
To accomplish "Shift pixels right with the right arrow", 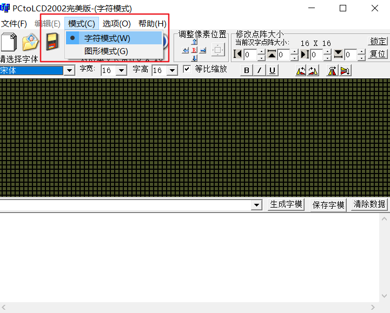I will [x=203, y=50].
